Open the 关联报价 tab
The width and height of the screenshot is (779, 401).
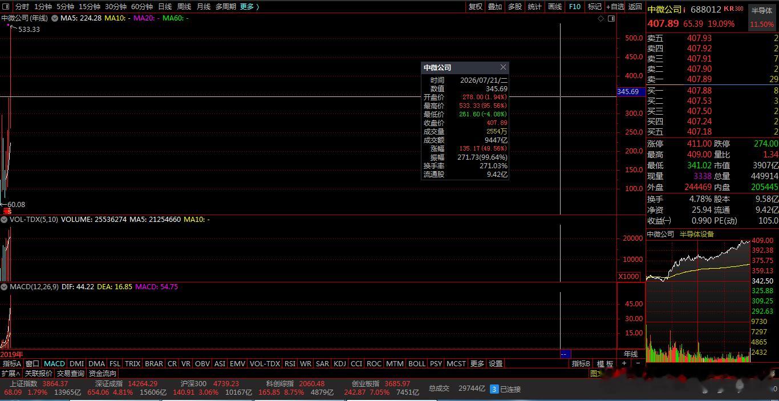[38, 373]
